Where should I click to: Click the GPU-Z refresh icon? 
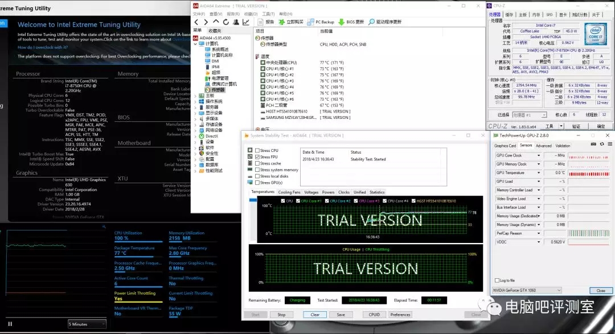pyautogui.click(x=601, y=145)
